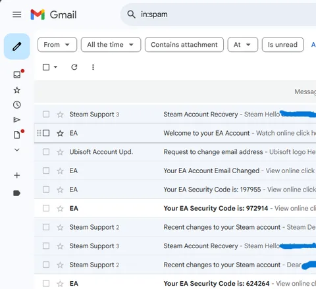Check the Welcome to your EA Account email
Screen dimensions: 316x289
46,133
